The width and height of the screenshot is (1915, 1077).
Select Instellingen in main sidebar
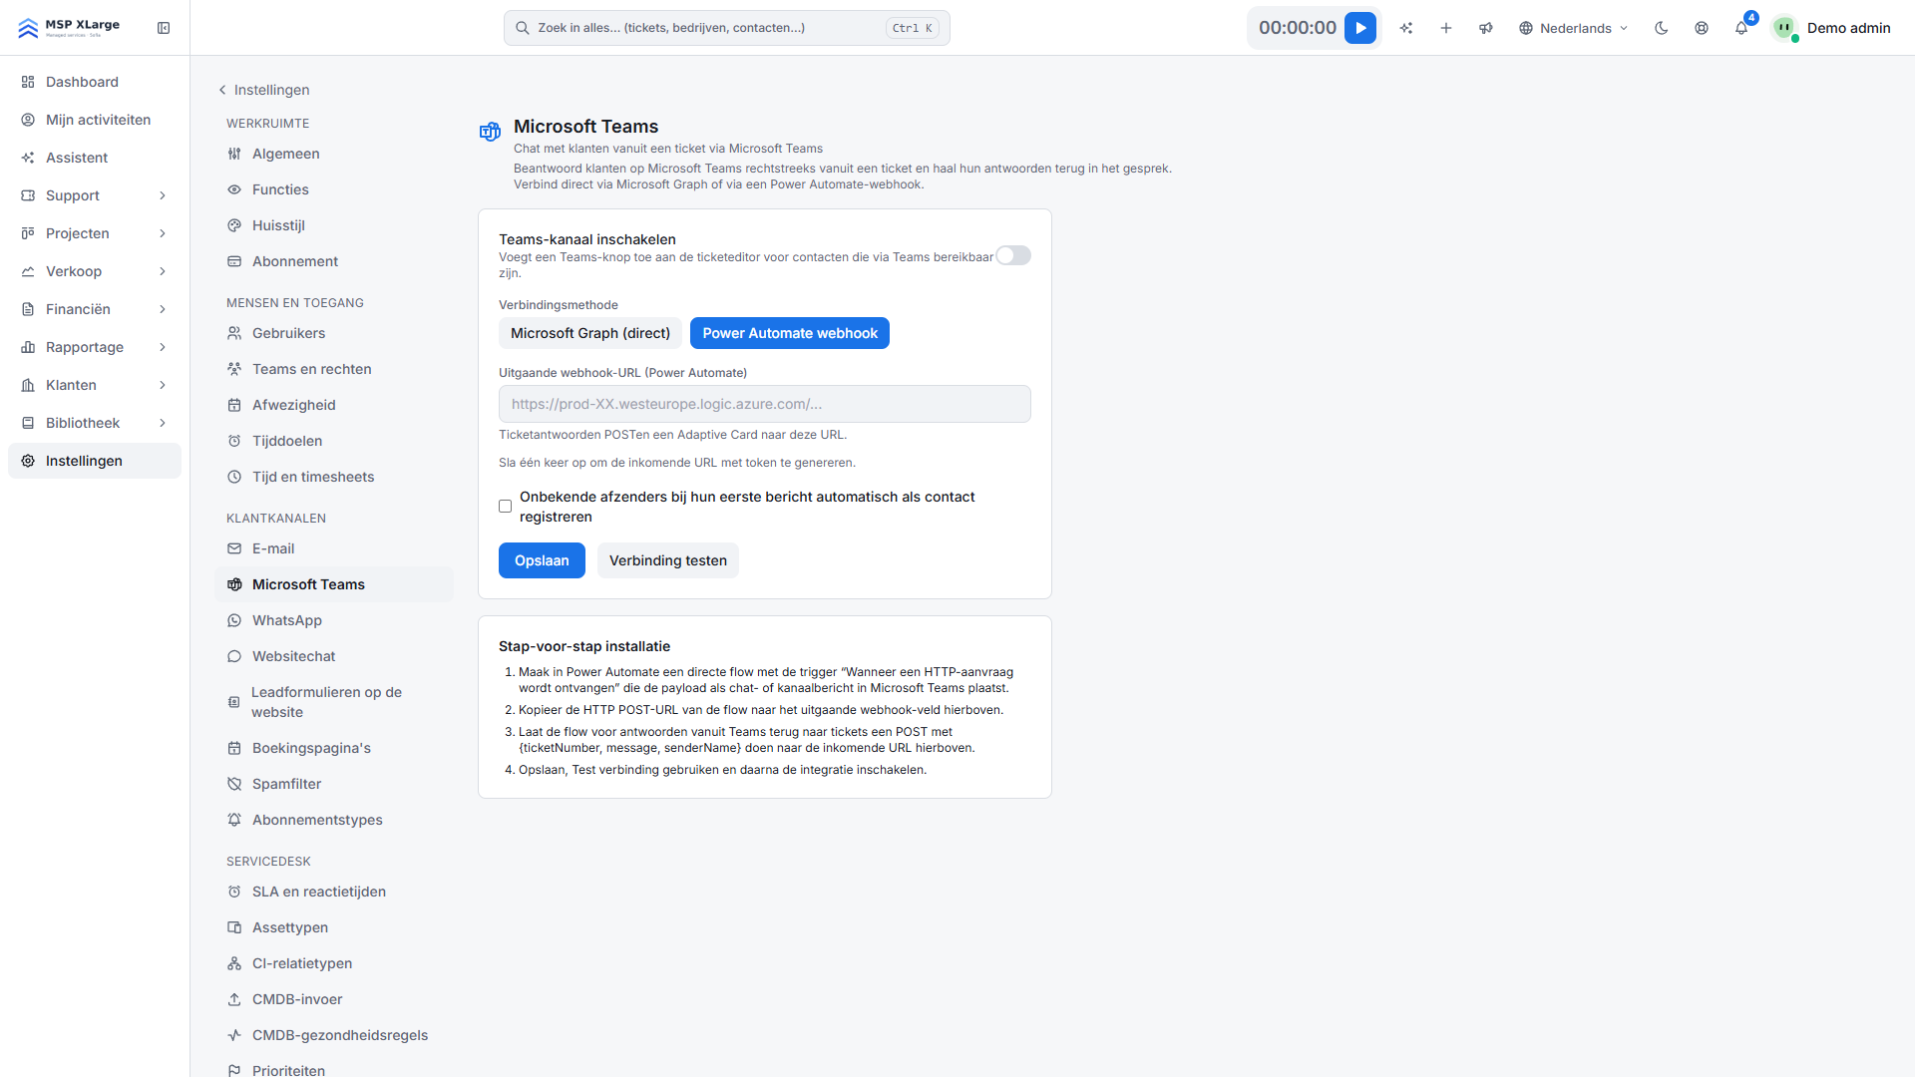click(x=95, y=461)
